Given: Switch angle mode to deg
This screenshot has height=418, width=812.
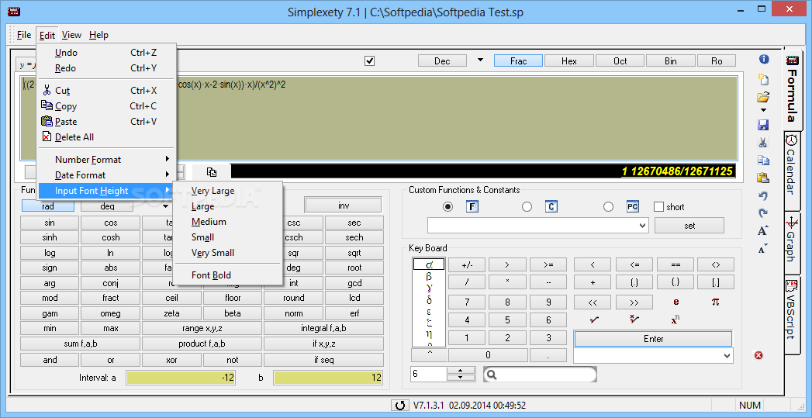Looking at the screenshot, I should pyautogui.click(x=107, y=206).
